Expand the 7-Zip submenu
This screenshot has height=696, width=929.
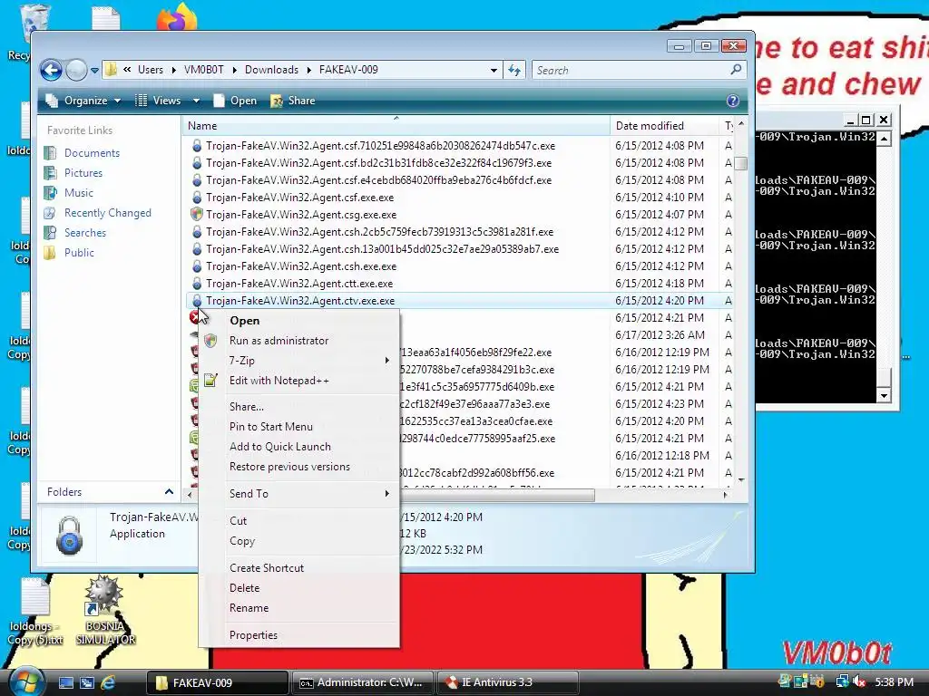(299, 361)
